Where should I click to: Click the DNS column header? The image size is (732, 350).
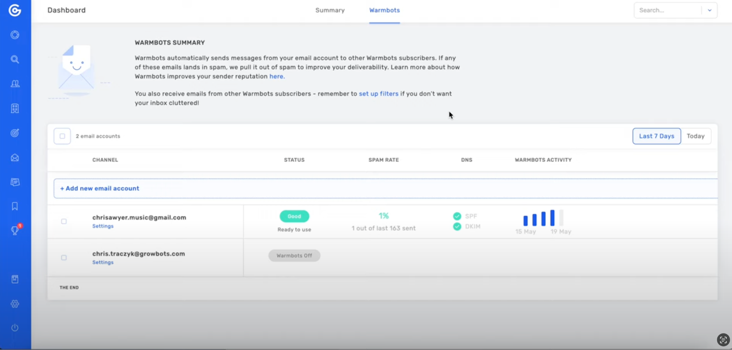tap(467, 160)
